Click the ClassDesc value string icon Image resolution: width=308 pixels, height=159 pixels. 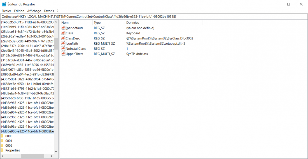63,38
